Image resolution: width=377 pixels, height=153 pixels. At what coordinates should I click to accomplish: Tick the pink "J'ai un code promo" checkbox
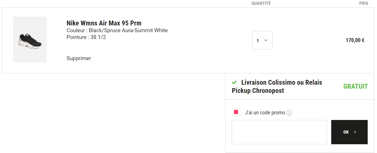pyautogui.click(x=236, y=112)
